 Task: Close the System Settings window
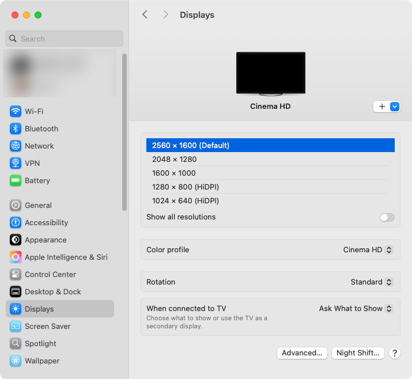point(15,15)
